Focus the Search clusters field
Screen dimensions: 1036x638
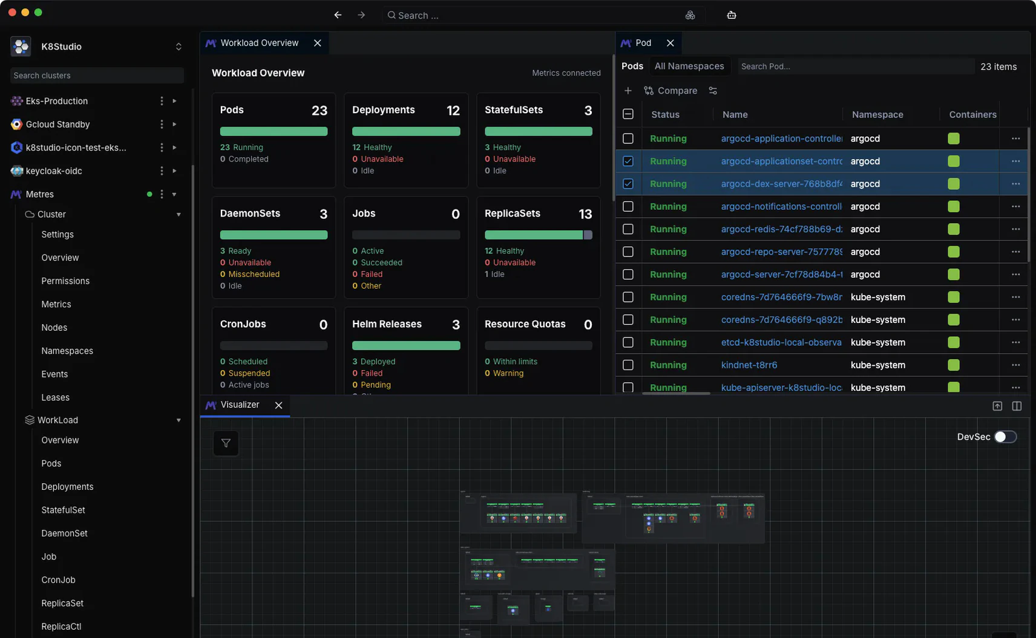click(x=97, y=76)
